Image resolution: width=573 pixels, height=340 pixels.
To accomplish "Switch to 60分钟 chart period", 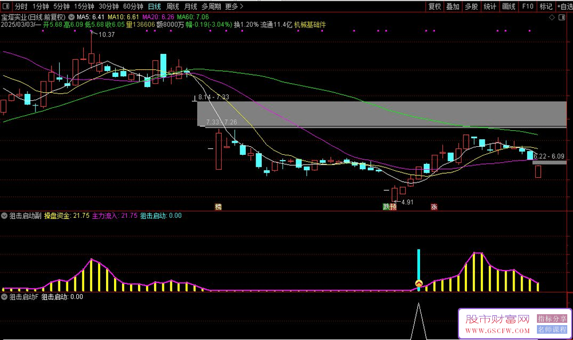I will tap(133, 6).
